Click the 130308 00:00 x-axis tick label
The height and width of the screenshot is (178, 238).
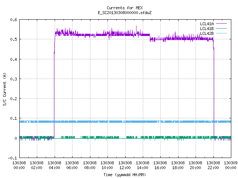click(19, 165)
